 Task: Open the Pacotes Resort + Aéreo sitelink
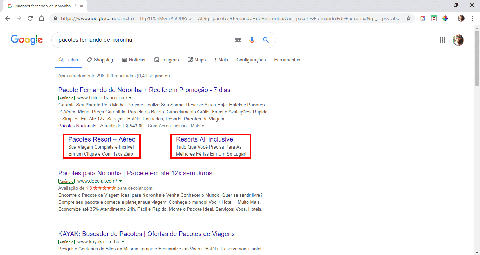tap(102, 139)
